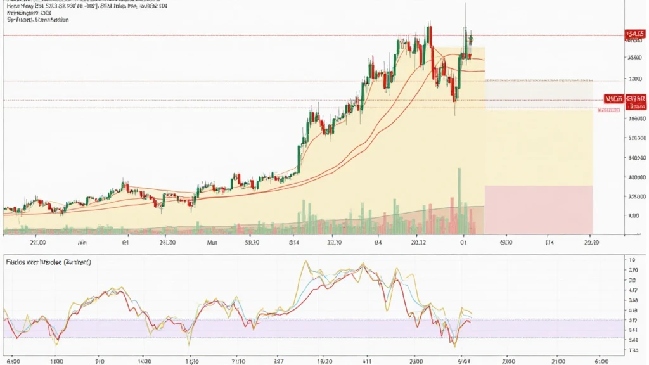The width and height of the screenshot is (649, 365).
Task: Select the '01' date label near the latest candles
Action: pos(464,242)
